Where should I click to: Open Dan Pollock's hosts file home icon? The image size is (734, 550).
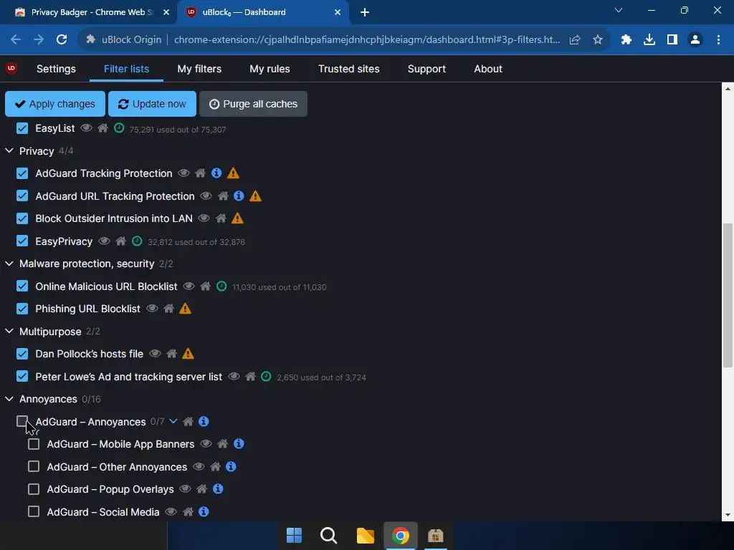(172, 354)
